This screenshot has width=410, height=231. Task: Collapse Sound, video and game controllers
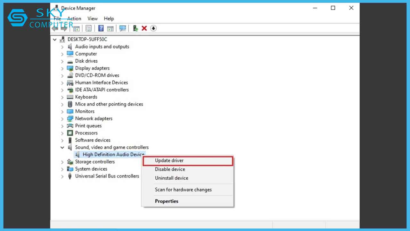pos(62,148)
